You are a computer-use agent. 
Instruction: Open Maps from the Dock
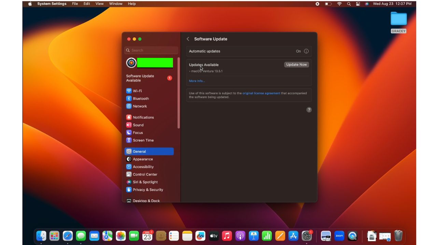click(108, 235)
